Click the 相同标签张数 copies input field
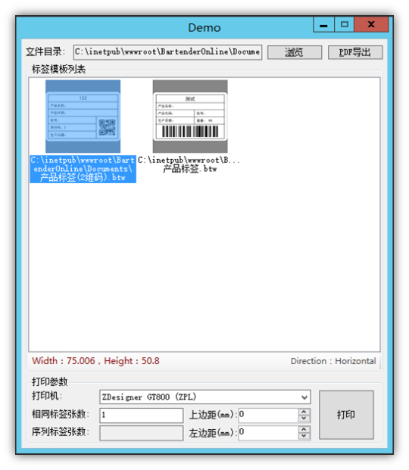 pyautogui.click(x=142, y=416)
